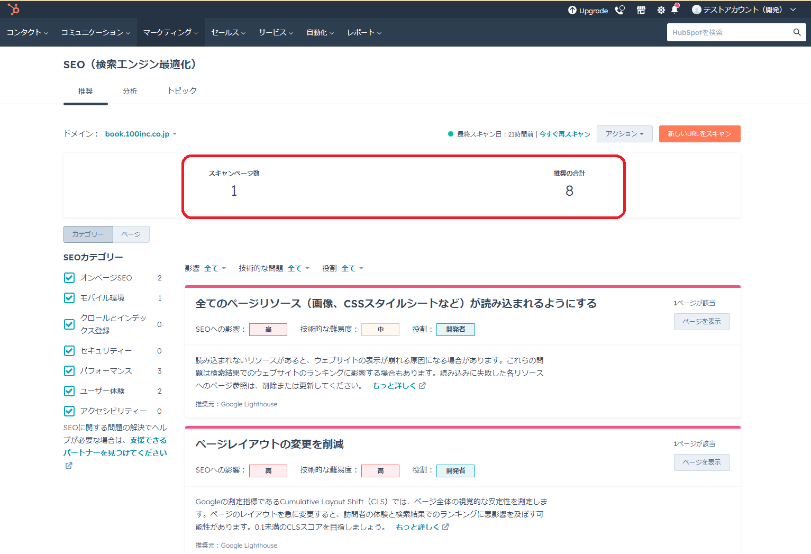Select the トピック tab
Screen dimensions: 811x554
[x=183, y=91]
